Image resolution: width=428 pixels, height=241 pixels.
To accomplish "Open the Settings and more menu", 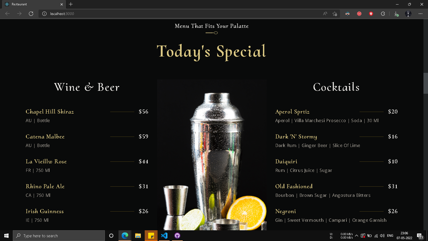I will click(421, 14).
